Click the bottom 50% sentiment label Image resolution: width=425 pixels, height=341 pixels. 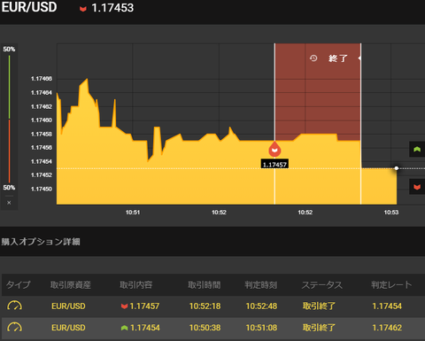(9, 188)
